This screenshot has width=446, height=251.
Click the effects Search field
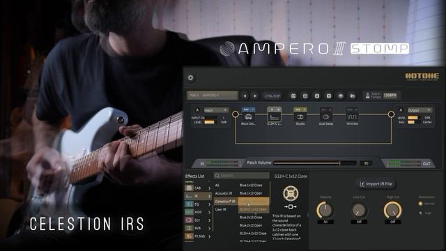tap(242, 176)
